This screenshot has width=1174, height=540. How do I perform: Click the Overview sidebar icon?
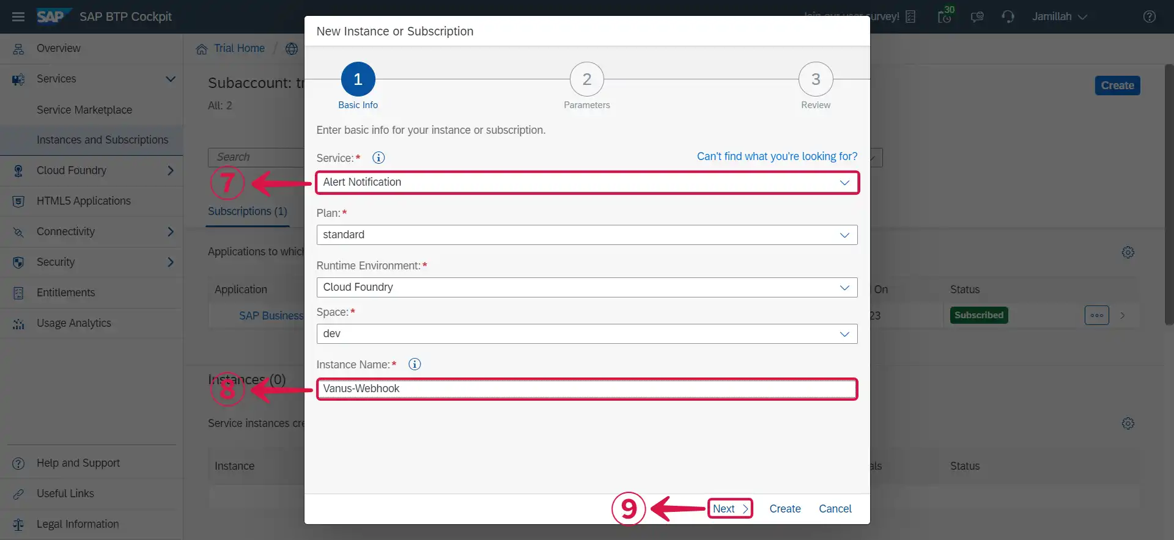[x=18, y=49]
